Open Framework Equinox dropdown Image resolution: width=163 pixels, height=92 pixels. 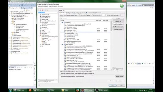pos(89,15)
